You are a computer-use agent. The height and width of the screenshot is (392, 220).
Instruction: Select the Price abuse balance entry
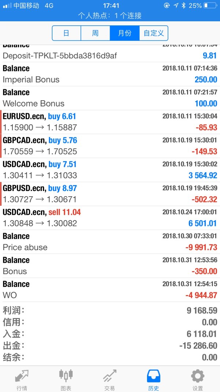110,242
